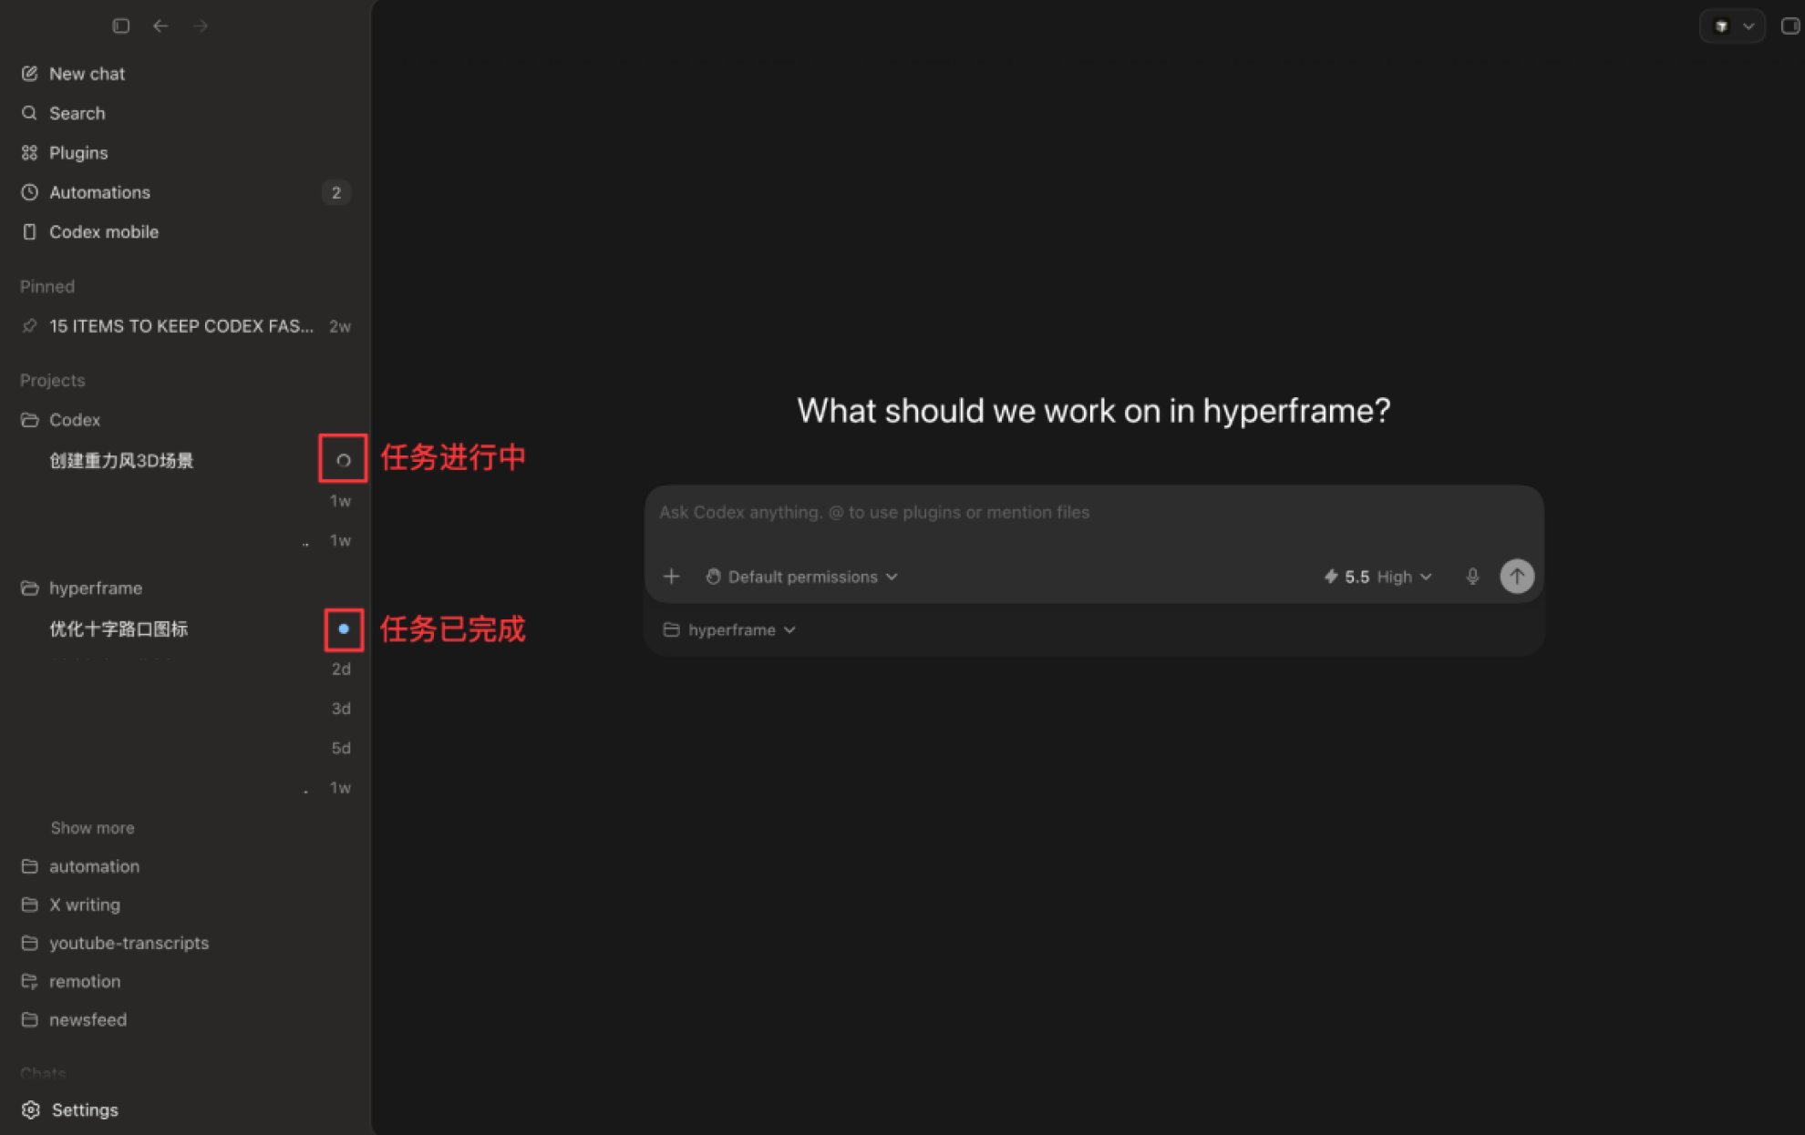Open the 5.5 High model selector
Viewport: 1805px width, 1135px height.
pyautogui.click(x=1377, y=577)
